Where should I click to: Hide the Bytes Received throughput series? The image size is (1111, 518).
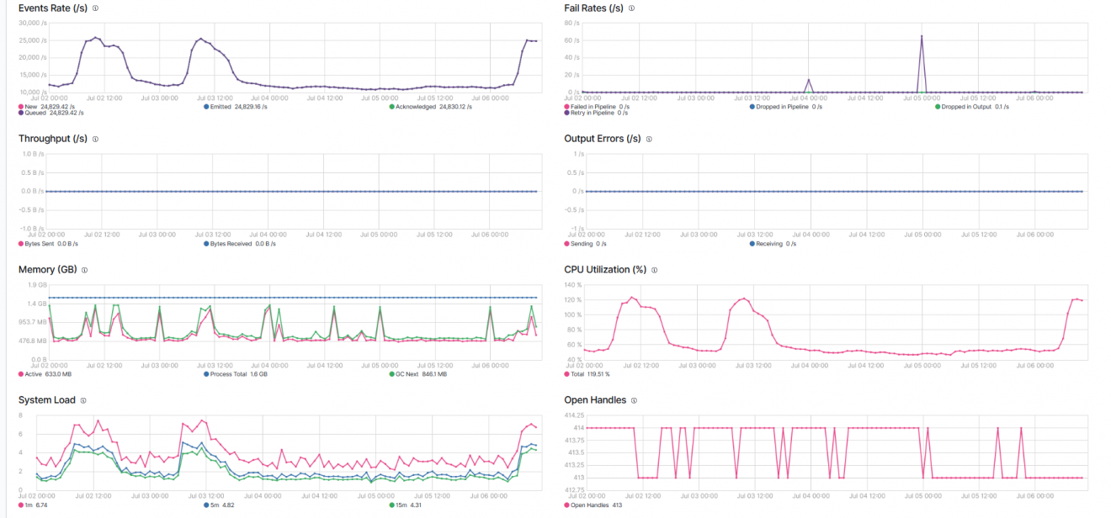pos(228,243)
